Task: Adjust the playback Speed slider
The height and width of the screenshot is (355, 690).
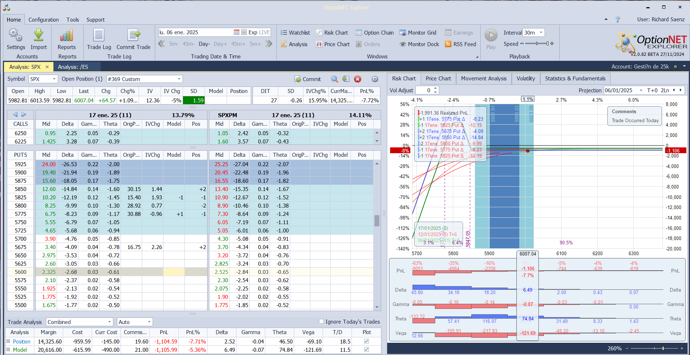Action: [537, 44]
